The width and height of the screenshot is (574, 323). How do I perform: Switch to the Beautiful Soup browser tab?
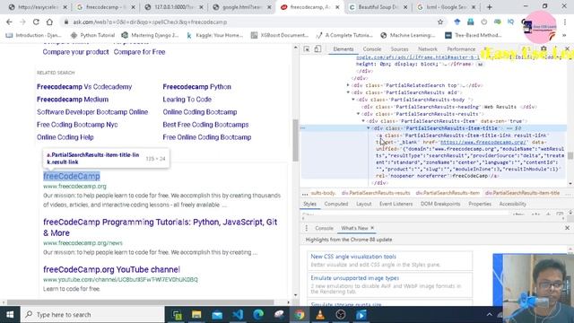378,7
